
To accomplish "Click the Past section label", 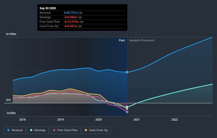I will pos(122,40).
